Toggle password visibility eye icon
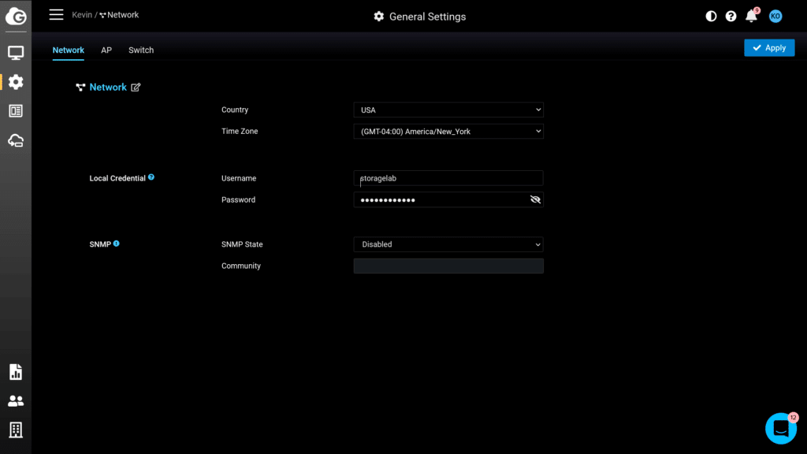 (535, 199)
